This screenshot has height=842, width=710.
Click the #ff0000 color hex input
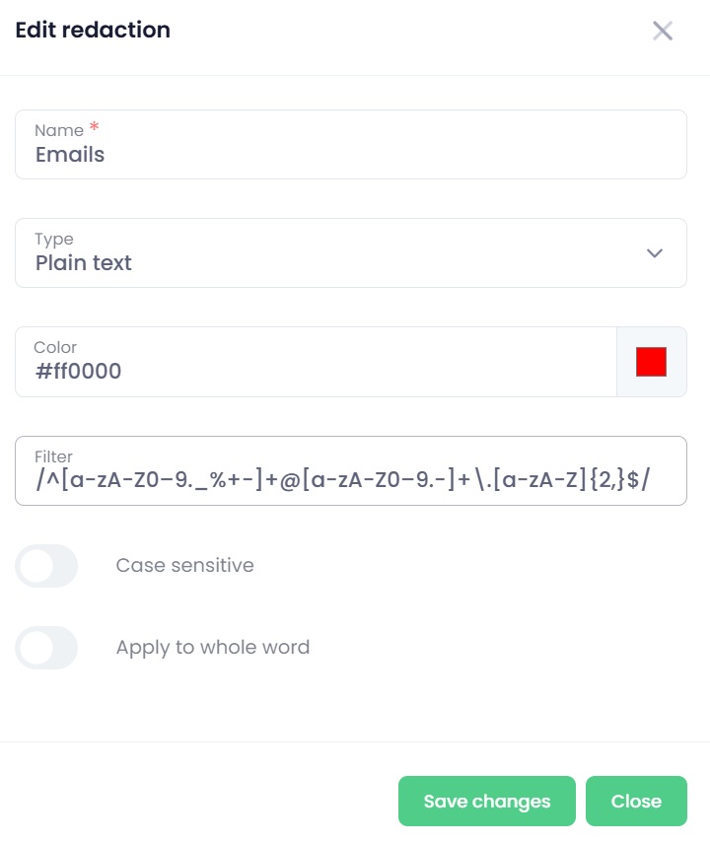316,372
